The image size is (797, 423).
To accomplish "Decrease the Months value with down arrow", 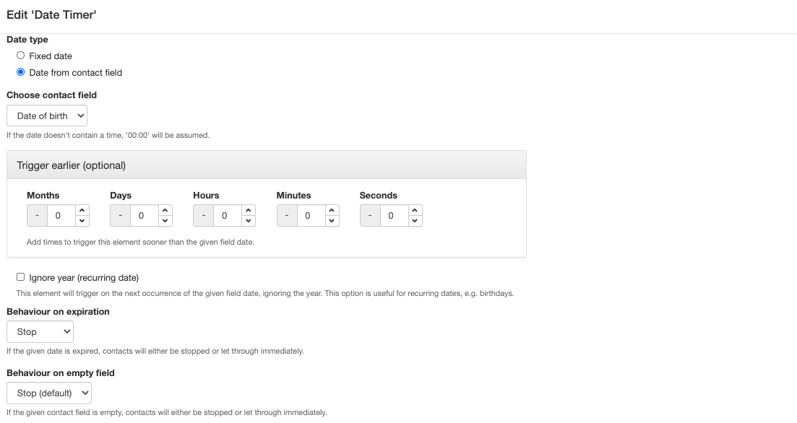I will (x=82, y=221).
